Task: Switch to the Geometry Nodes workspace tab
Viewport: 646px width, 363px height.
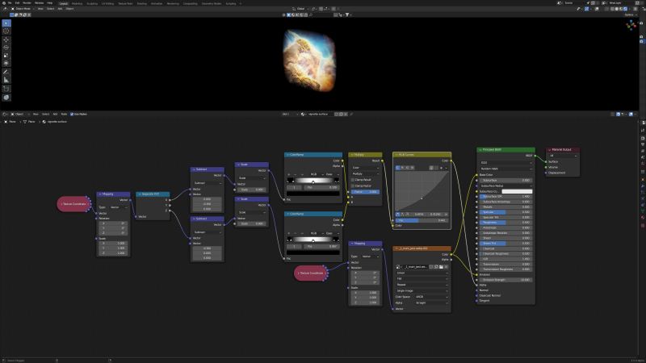Action: click(212, 3)
